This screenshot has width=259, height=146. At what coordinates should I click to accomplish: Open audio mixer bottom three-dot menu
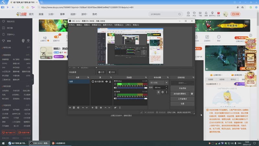coord(120,108)
